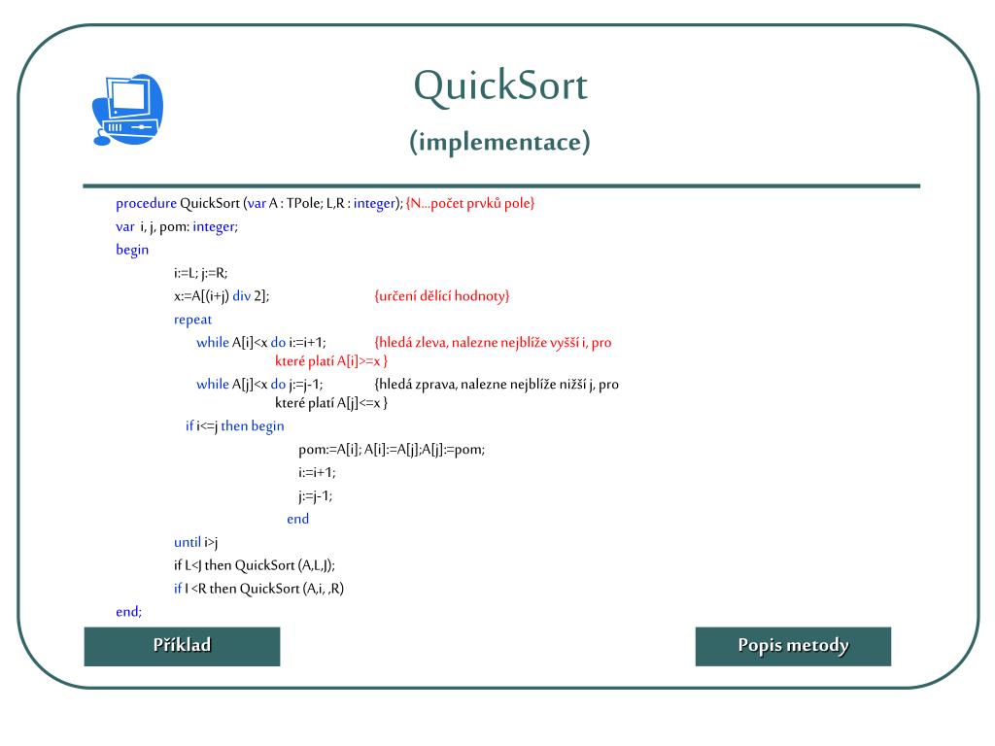This screenshot has height=746, width=995.
Task: Click the 'j:=j-1;' statement in the if block
Action: [x=316, y=496]
